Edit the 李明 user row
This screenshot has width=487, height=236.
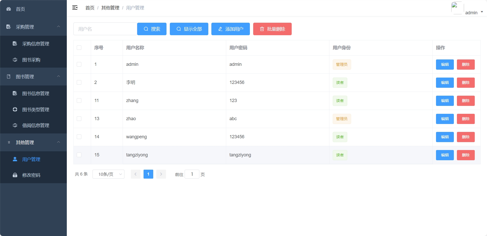pos(445,83)
